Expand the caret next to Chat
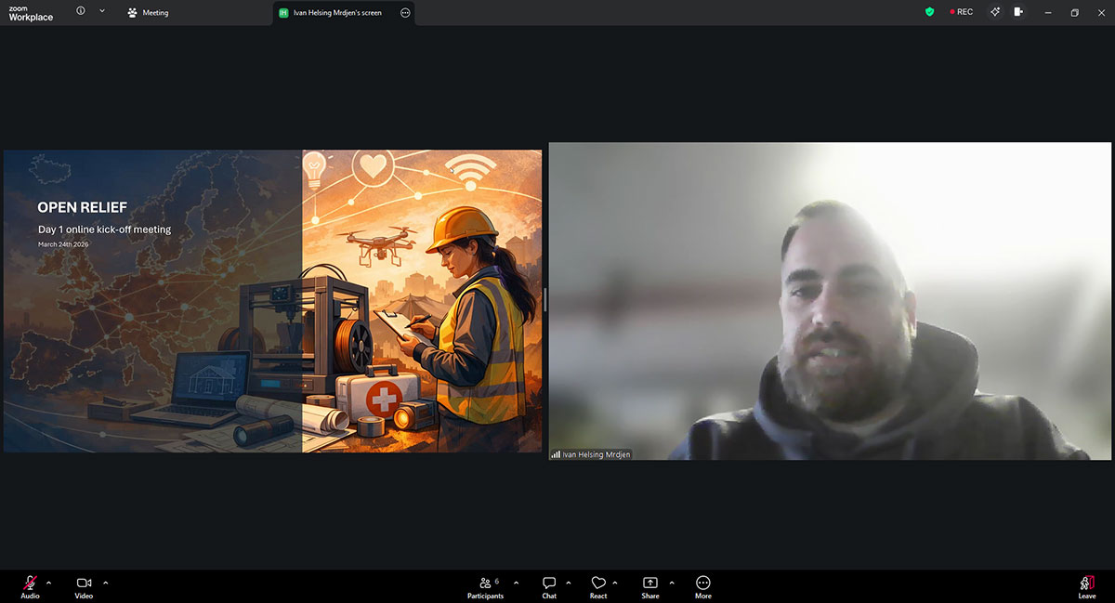Viewport: 1115px width, 603px height. pyautogui.click(x=569, y=583)
